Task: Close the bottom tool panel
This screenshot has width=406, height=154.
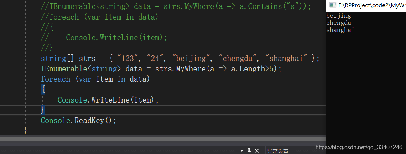Action: click(256, 150)
